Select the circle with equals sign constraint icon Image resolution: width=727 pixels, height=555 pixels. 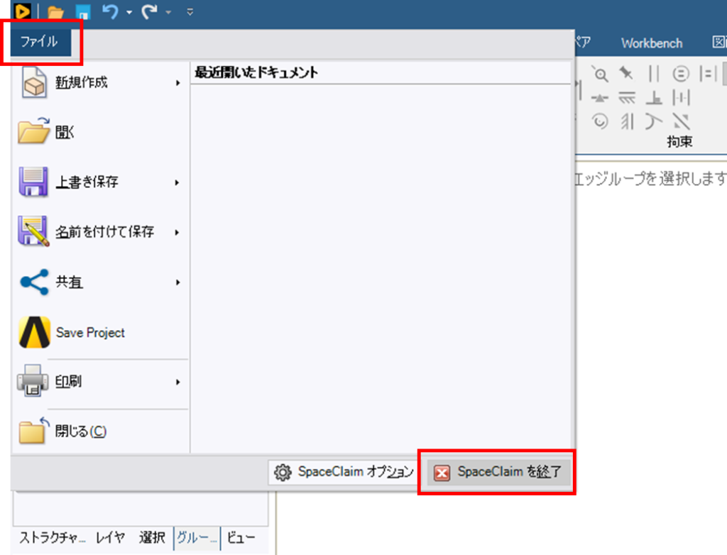(x=681, y=74)
